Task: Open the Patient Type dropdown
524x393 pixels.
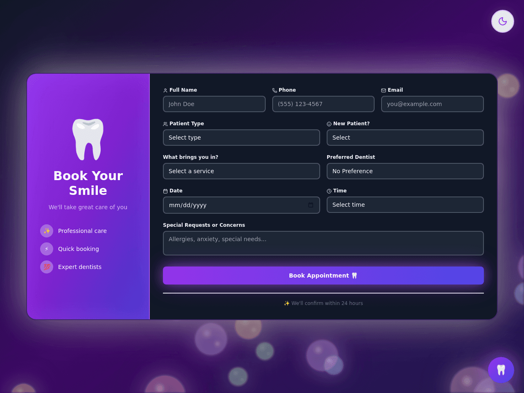Action: [242, 138]
